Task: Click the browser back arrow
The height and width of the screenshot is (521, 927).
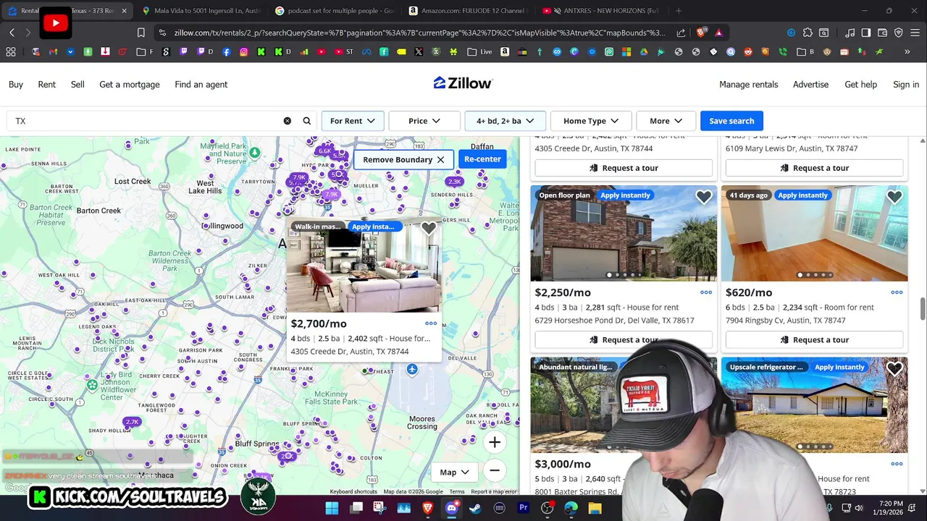Action: tap(12, 33)
